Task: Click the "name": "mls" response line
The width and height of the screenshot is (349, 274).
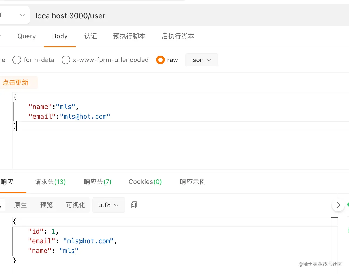Action: click(53, 251)
